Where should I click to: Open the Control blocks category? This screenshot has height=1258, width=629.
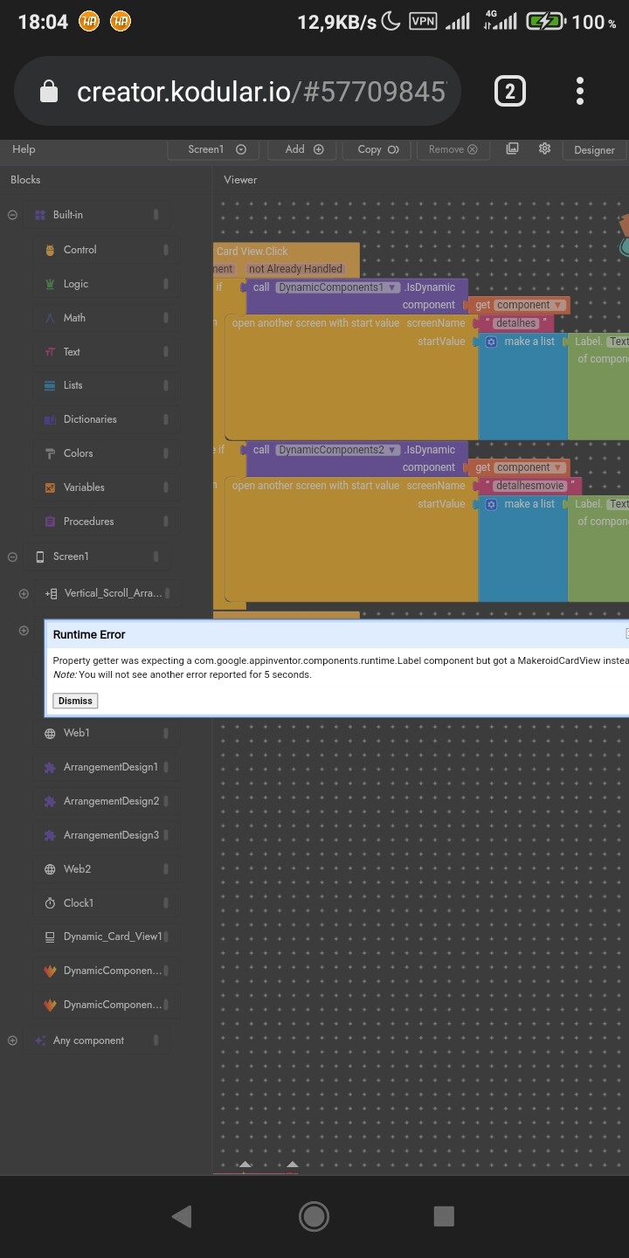click(79, 250)
